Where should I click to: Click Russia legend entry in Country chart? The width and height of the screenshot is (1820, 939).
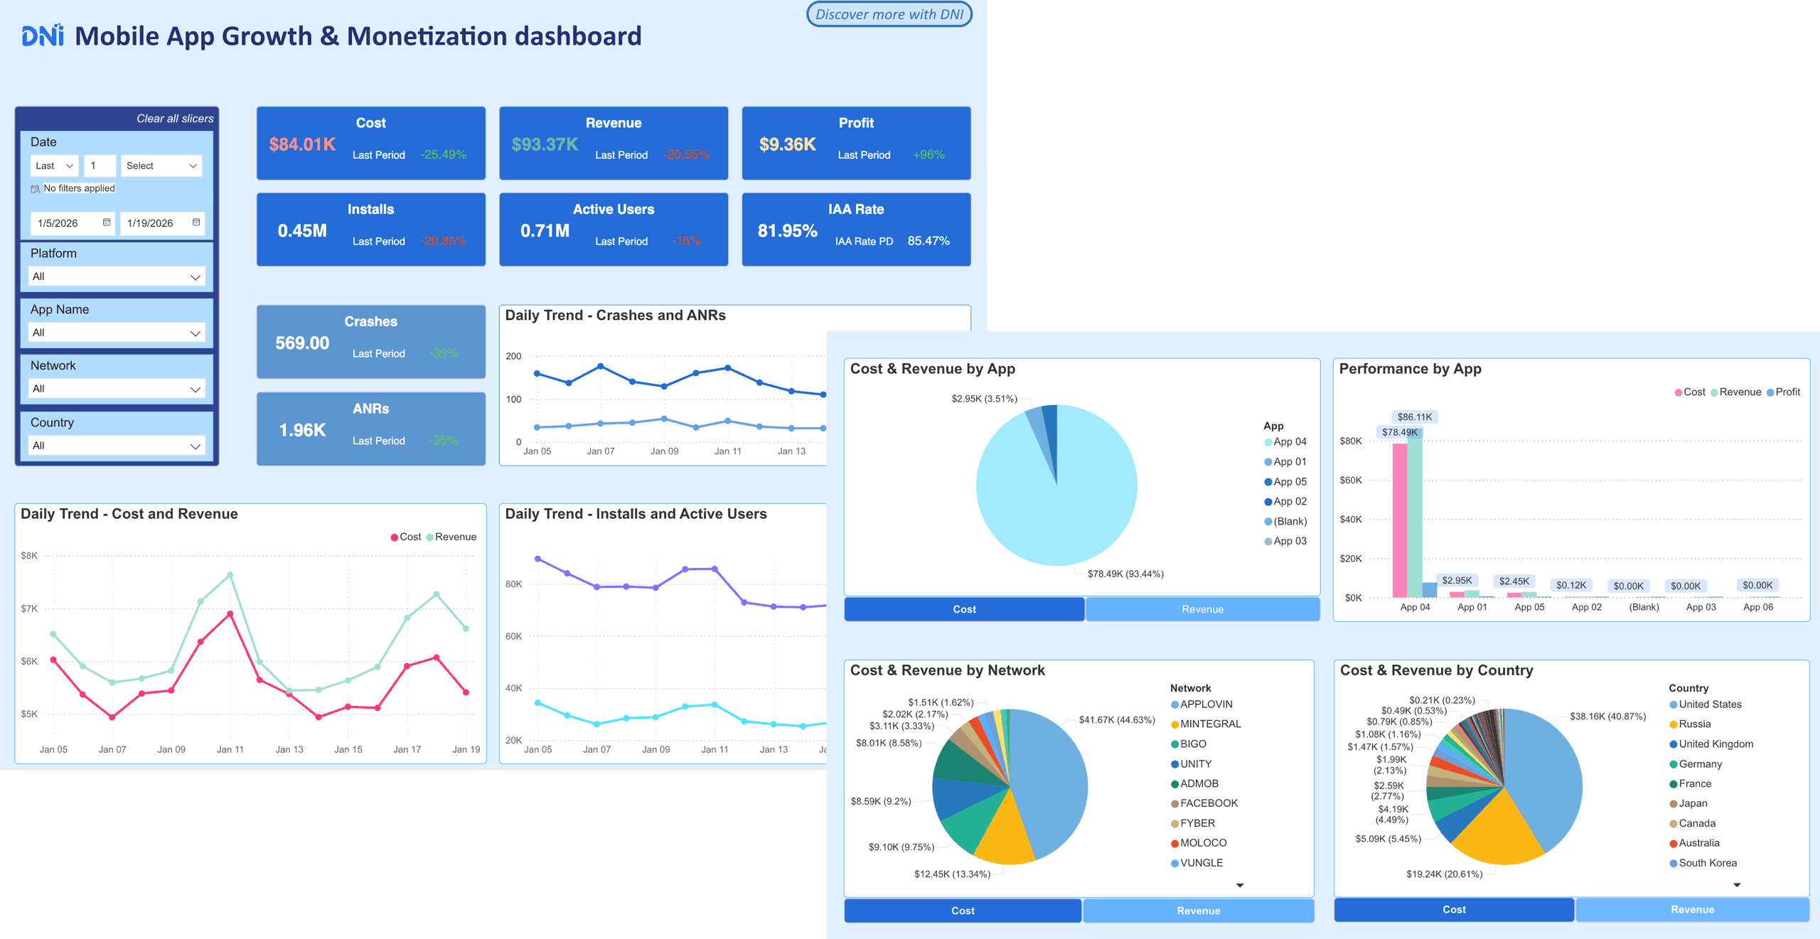click(x=1690, y=724)
